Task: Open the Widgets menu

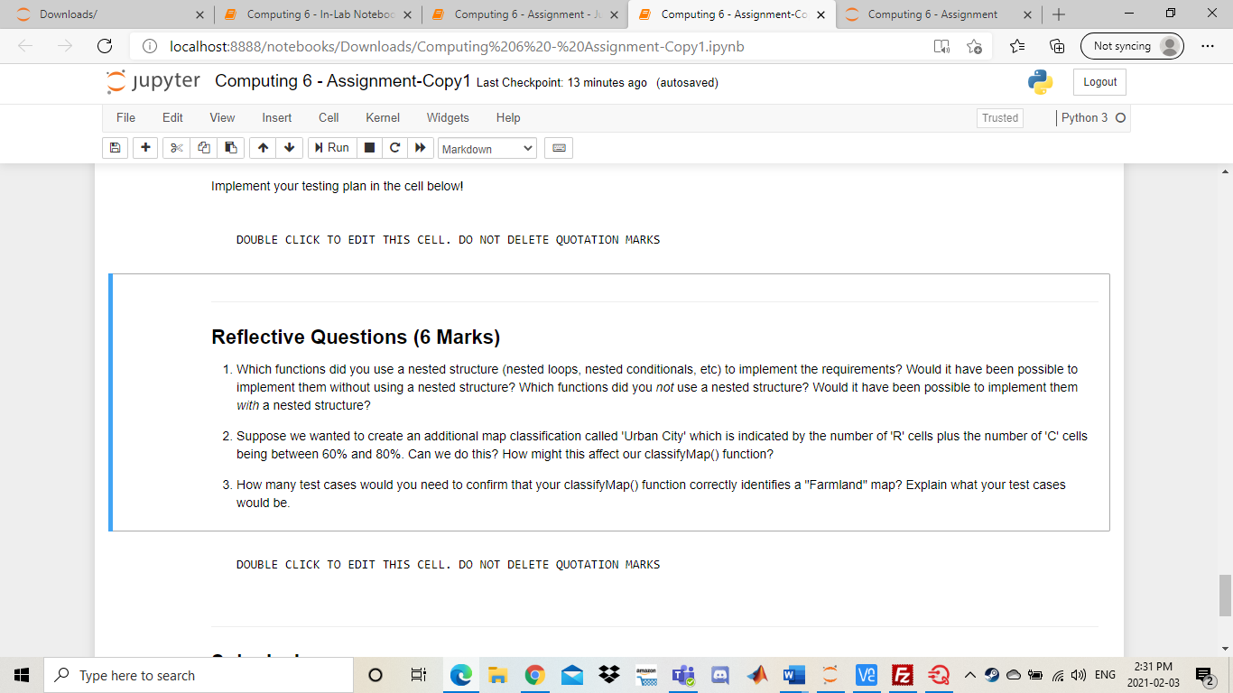Action: click(448, 117)
